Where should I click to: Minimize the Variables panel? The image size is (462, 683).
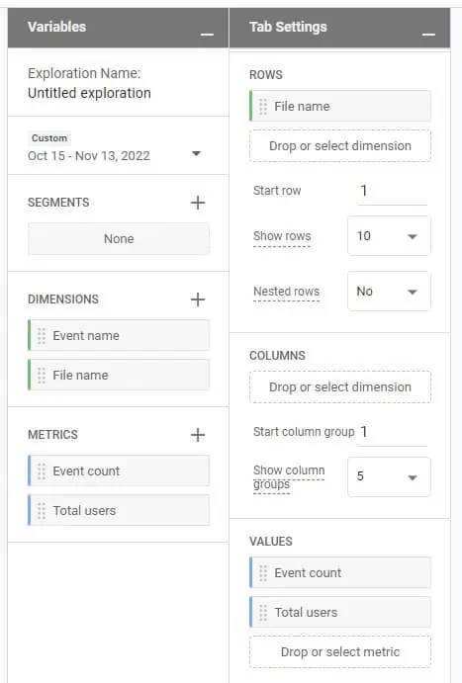point(207,34)
